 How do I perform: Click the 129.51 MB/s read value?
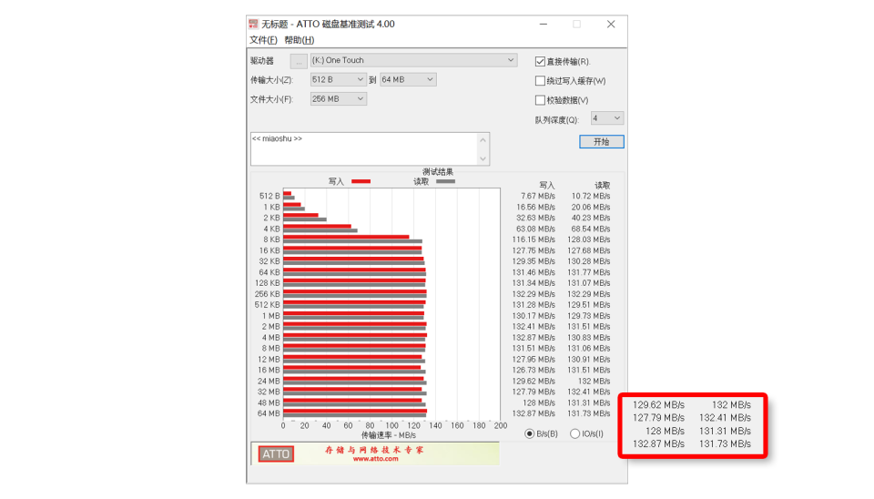pyautogui.click(x=589, y=305)
